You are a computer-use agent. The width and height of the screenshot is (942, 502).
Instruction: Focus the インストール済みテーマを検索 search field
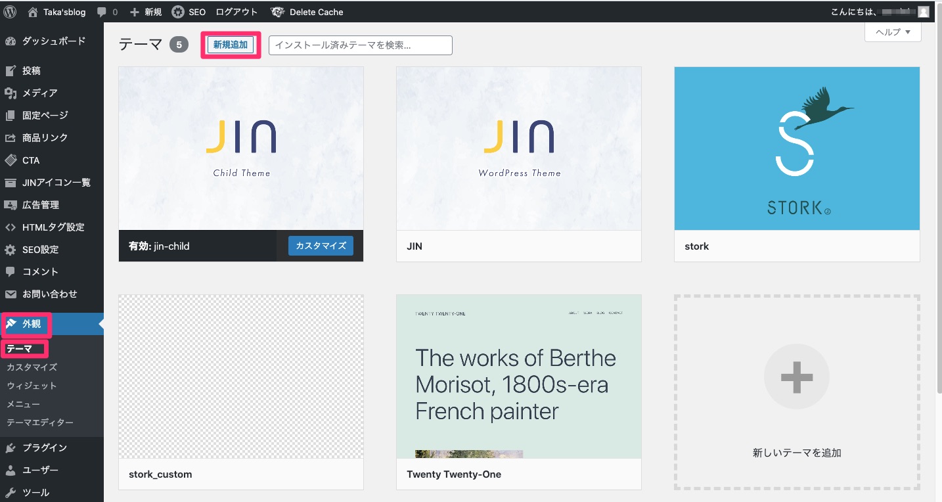pyautogui.click(x=361, y=45)
